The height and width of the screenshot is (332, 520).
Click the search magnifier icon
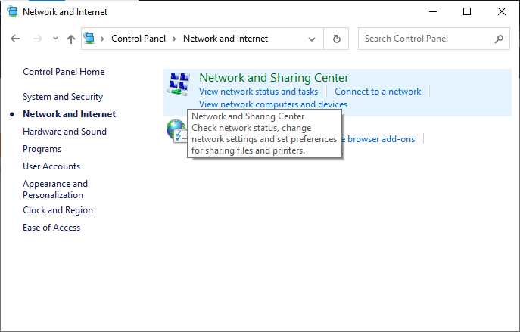[x=499, y=39]
